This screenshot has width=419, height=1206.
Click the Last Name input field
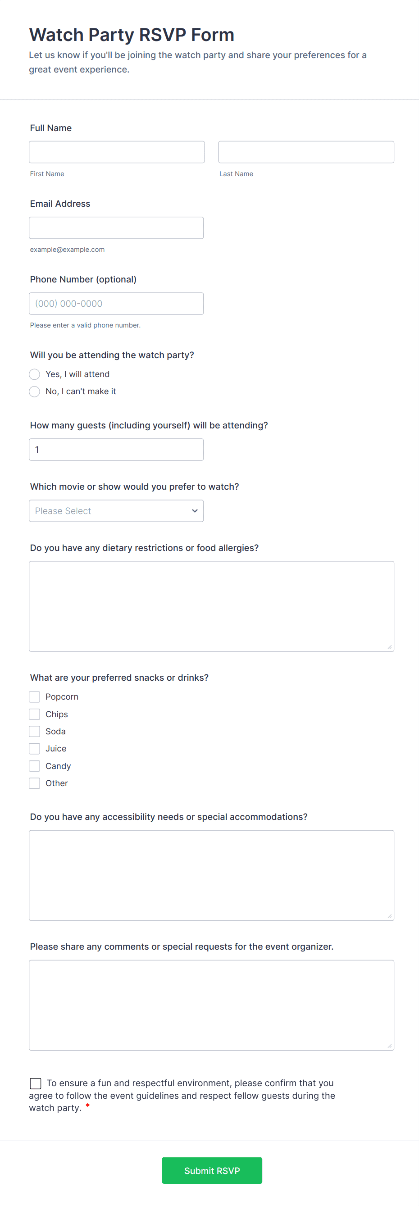[306, 152]
